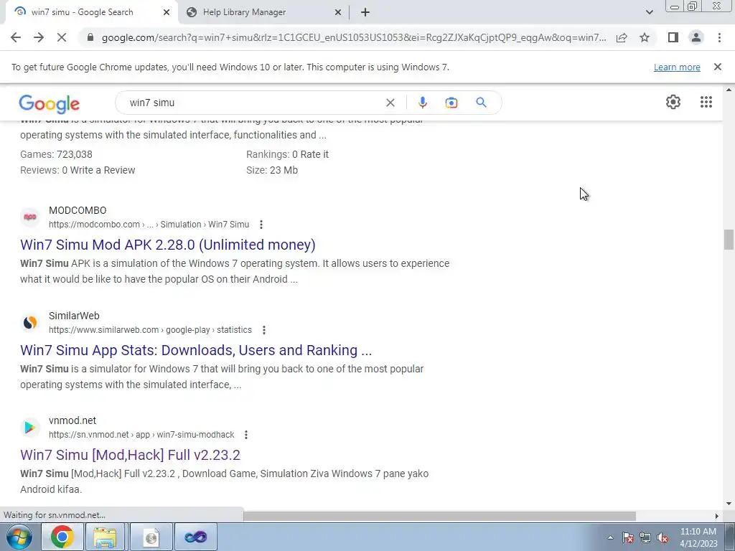Bookmark this page with the star icon
The height and width of the screenshot is (551, 735).
(645, 37)
